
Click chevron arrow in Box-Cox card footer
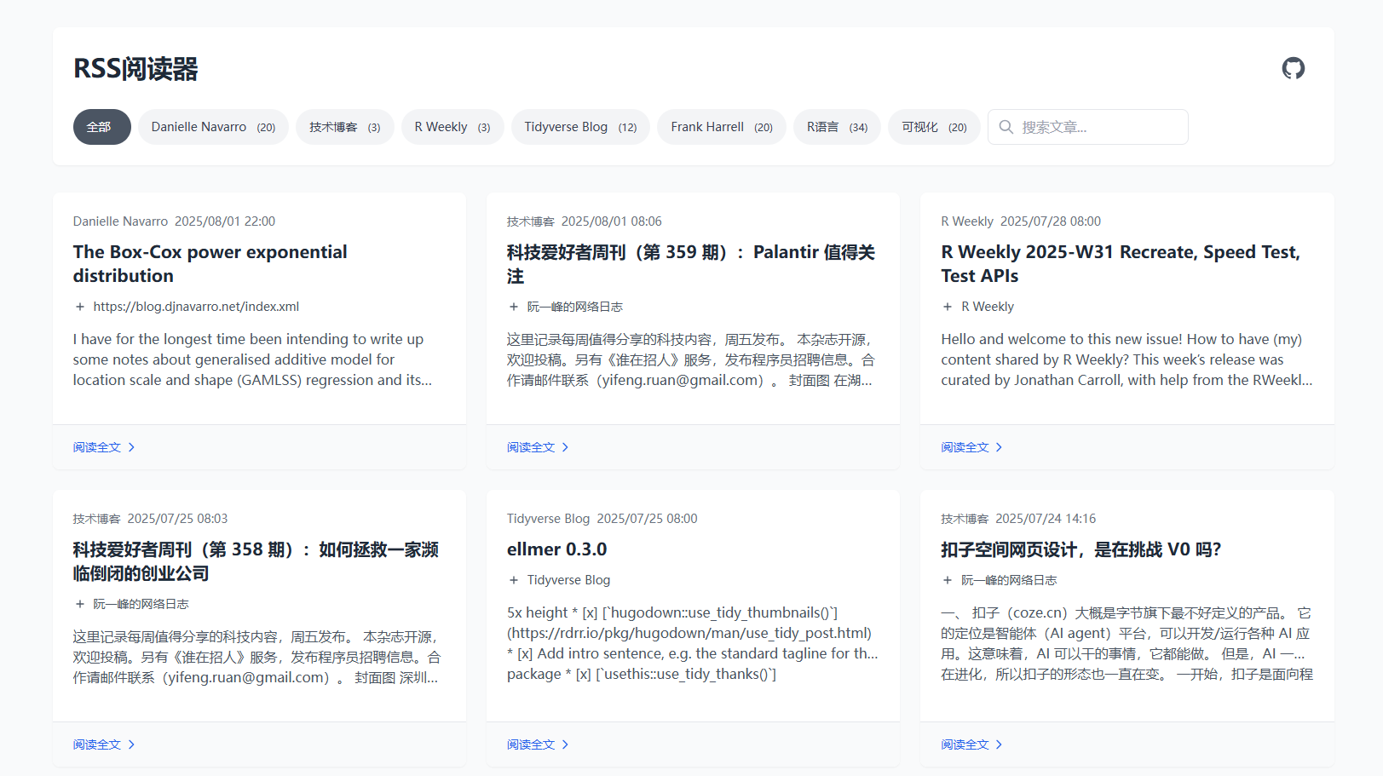pyautogui.click(x=131, y=447)
